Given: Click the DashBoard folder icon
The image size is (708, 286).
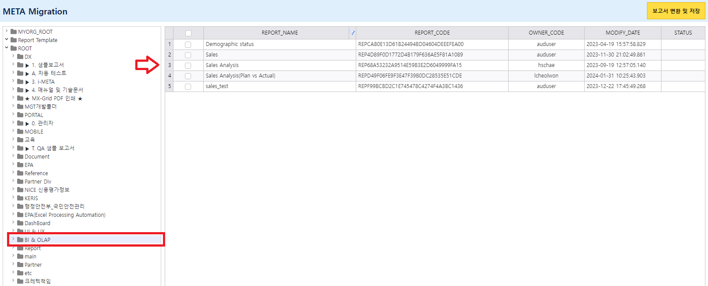Looking at the screenshot, I should pyautogui.click(x=20, y=223).
